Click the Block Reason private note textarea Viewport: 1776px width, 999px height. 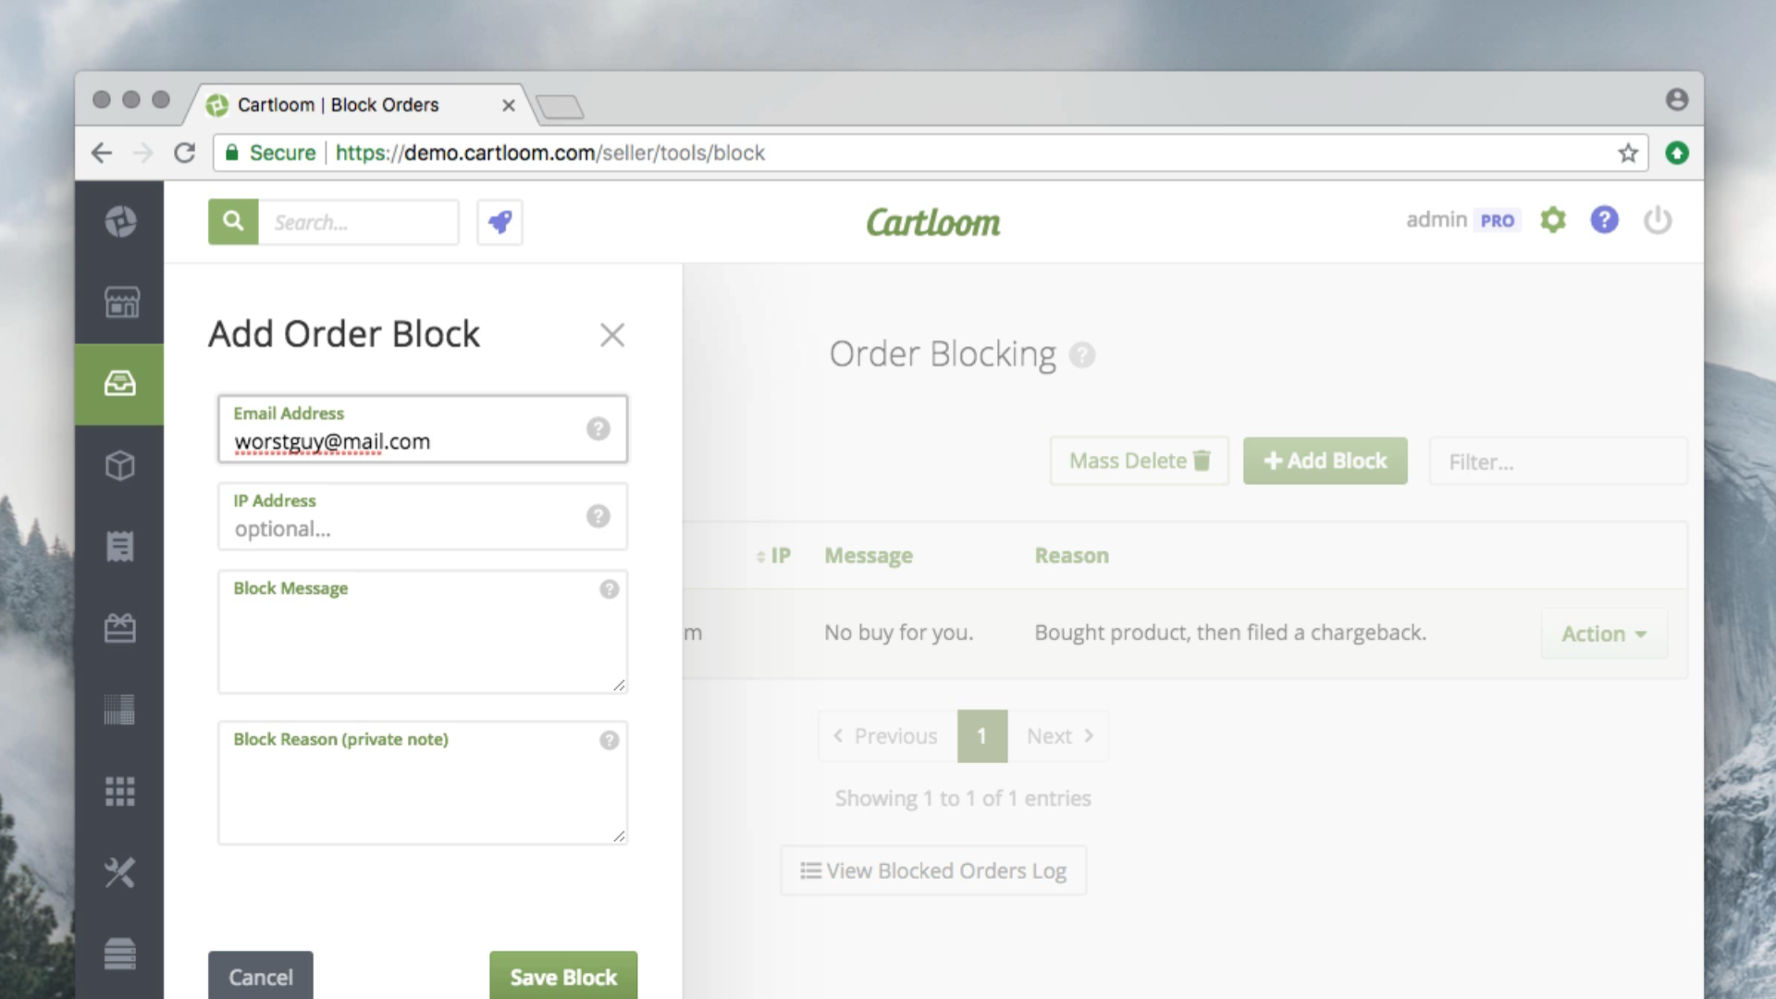(x=423, y=783)
